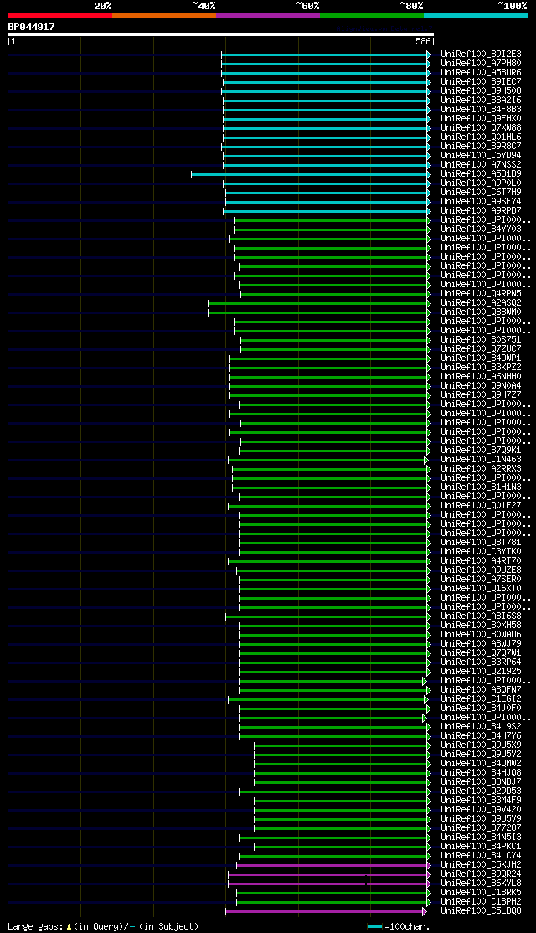This screenshot has height=933, width=536.
Task: Choose the UniRef100_C3YTK0 entry
Action: 481,552
